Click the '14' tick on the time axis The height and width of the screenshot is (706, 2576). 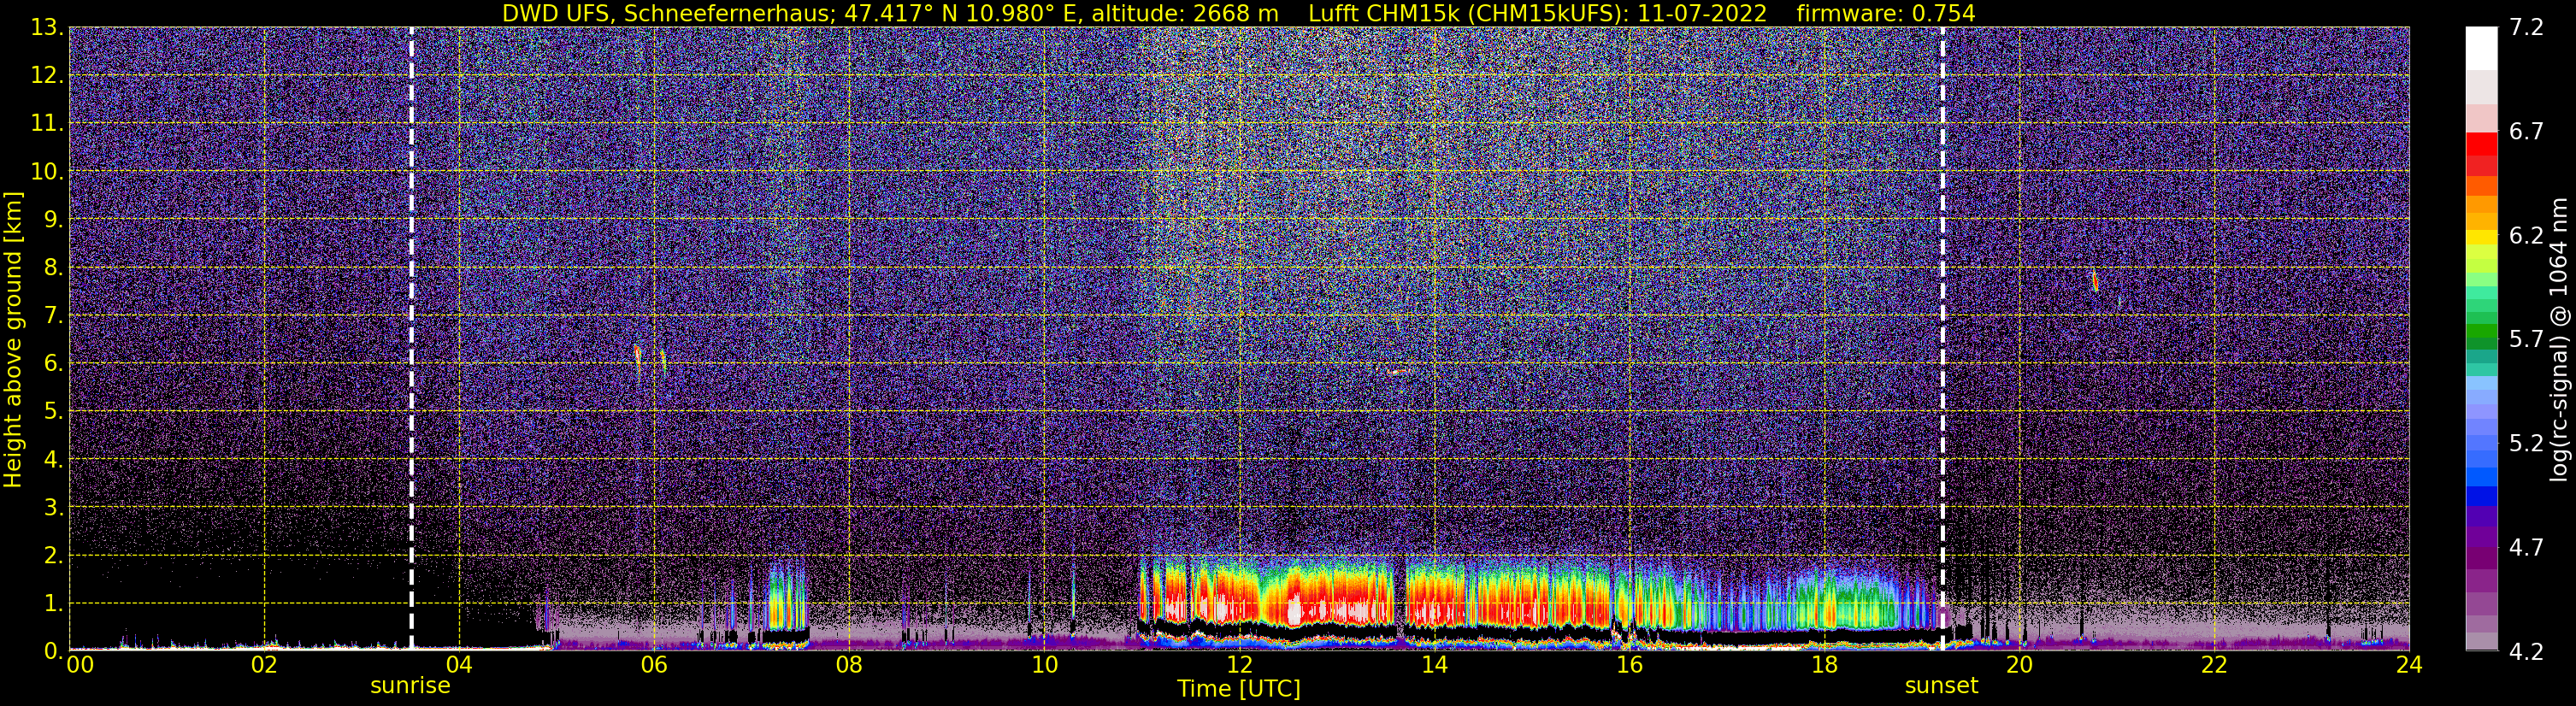point(1434,665)
